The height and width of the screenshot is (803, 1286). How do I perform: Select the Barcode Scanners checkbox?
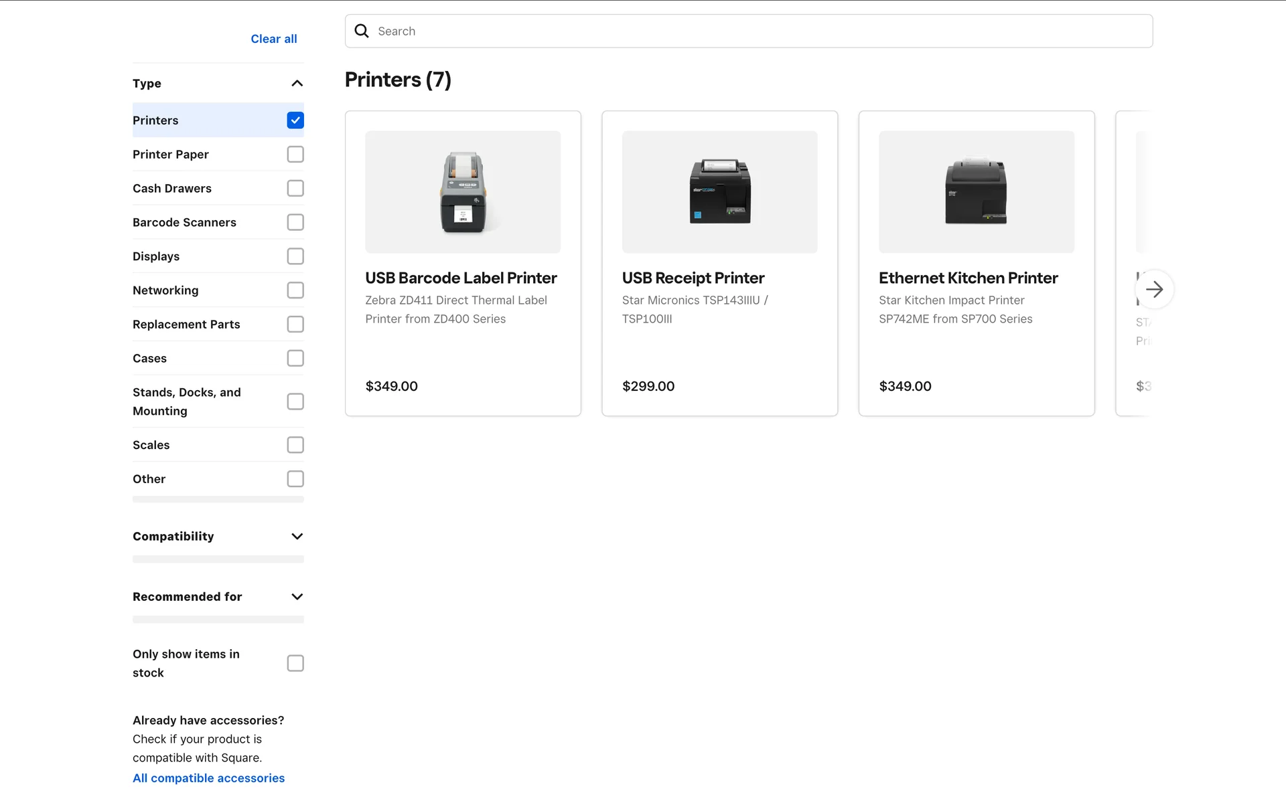coord(295,222)
